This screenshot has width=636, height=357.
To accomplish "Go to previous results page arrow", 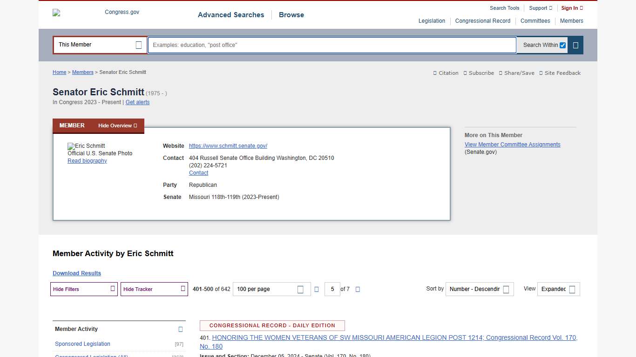I will tap(317, 289).
